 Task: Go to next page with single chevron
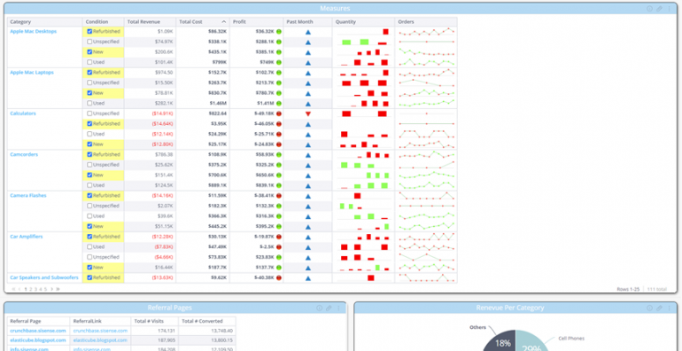[x=51, y=289]
